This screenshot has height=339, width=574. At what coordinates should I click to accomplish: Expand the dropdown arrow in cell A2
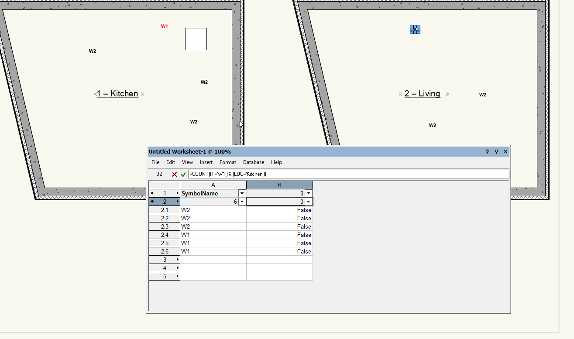[242, 202]
